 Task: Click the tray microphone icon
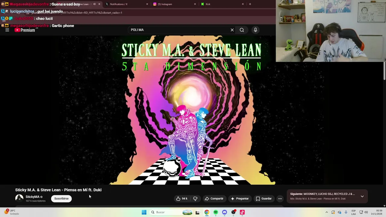[x=346, y=212]
